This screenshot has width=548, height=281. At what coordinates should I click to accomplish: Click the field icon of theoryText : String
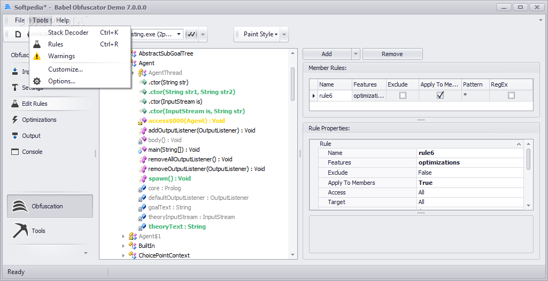tap(142, 227)
